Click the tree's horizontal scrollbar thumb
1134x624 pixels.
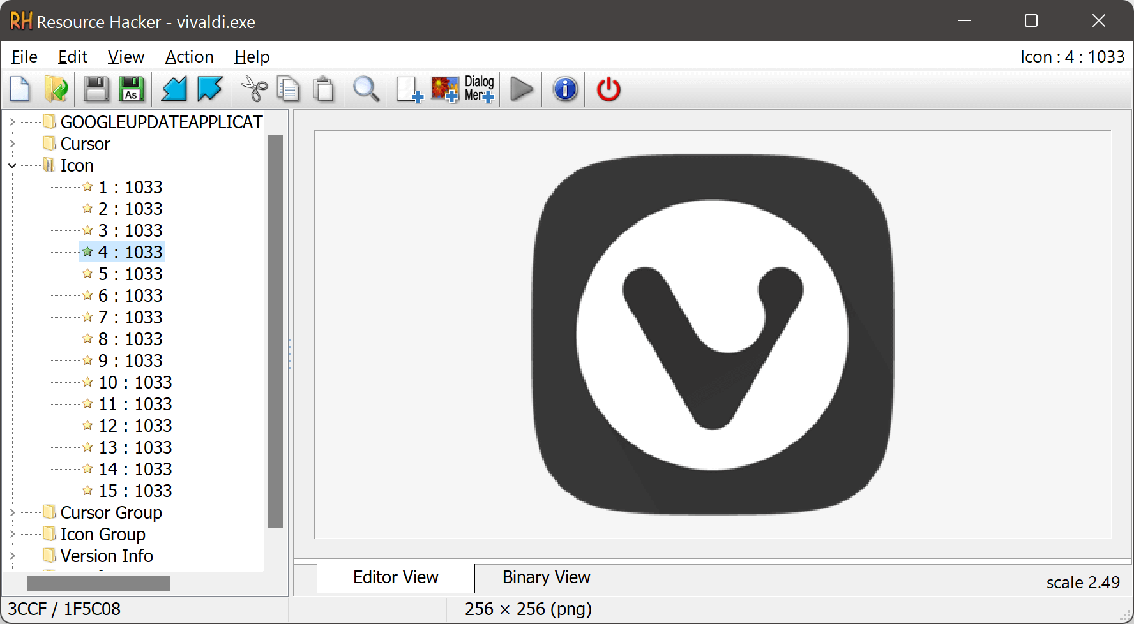coord(98,583)
